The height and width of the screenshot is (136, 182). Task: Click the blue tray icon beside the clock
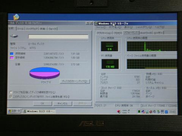point(166,112)
